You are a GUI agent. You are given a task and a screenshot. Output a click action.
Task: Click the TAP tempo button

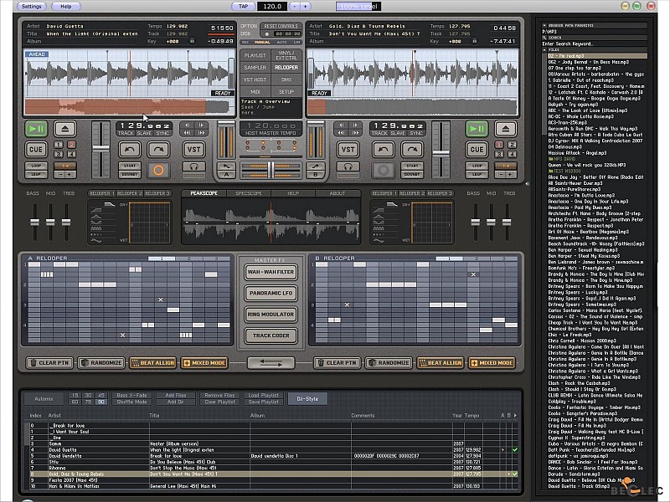click(244, 6)
